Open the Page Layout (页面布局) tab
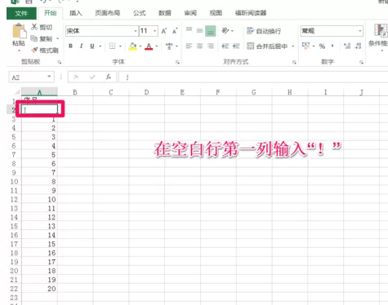The height and width of the screenshot is (305, 388). (108, 13)
